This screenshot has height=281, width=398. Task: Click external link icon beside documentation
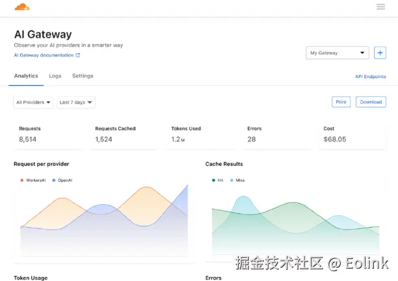[x=77, y=55]
